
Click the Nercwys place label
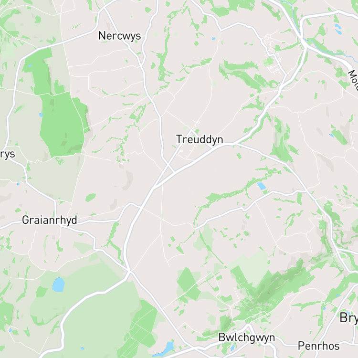(x=119, y=36)
